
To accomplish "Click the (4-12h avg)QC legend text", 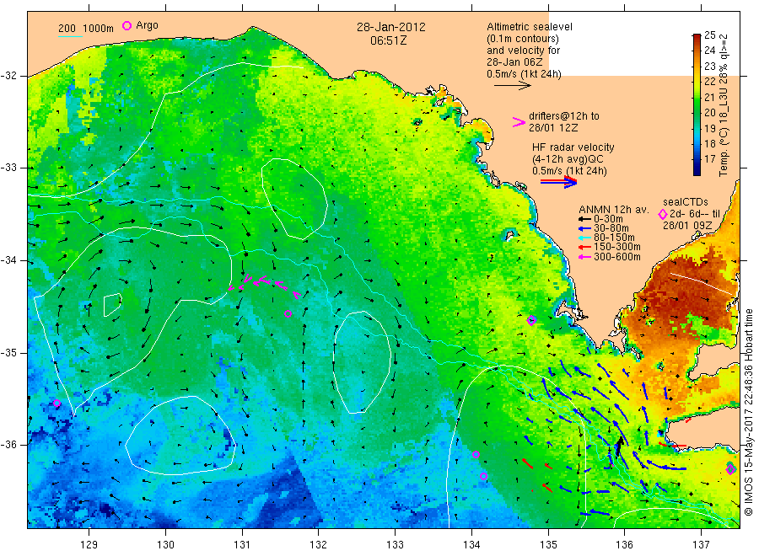I will [568, 159].
